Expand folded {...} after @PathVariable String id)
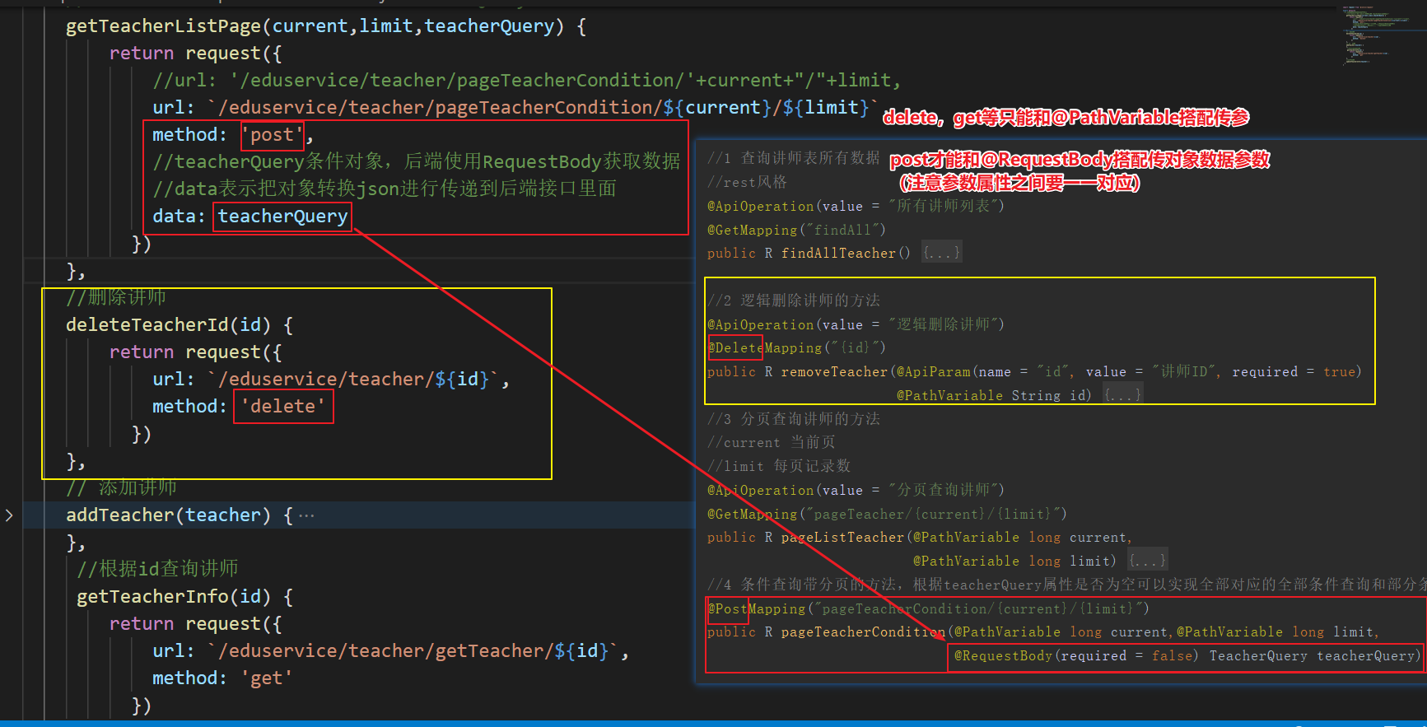 (x=1123, y=395)
